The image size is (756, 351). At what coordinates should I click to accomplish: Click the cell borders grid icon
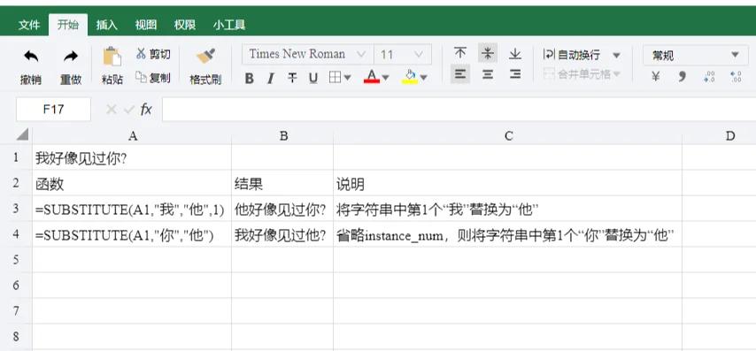pyautogui.click(x=336, y=78)
